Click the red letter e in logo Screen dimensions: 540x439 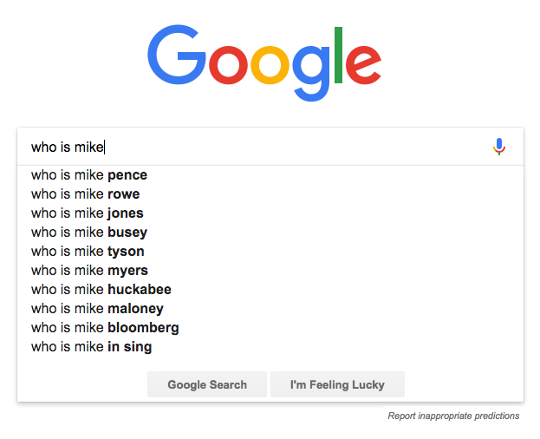364,65
